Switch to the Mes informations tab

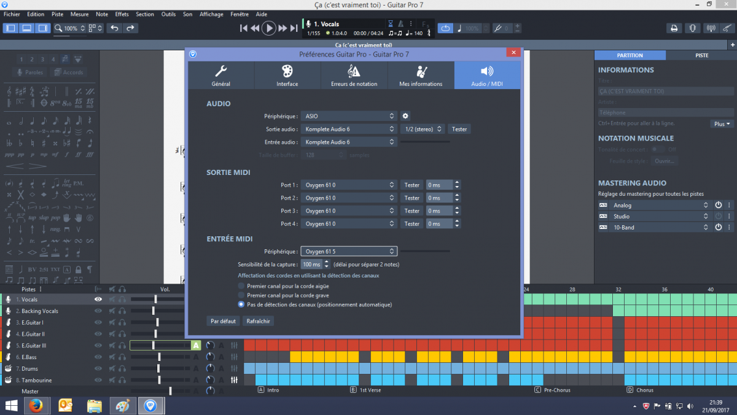click(x=421, y=76)
